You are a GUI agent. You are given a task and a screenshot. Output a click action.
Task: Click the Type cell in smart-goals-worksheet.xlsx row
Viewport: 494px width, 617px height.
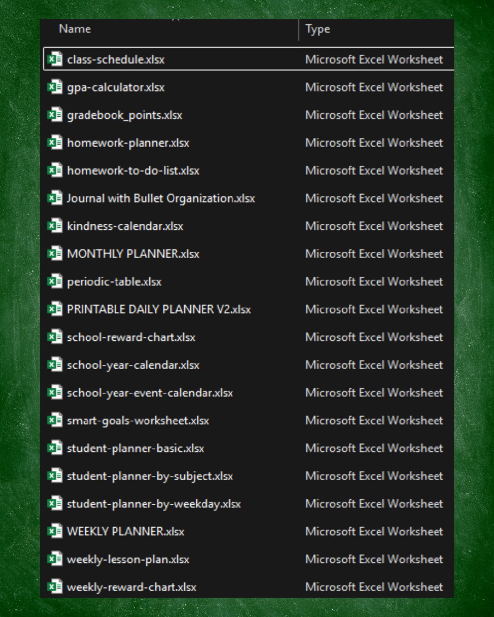[374, 421]
